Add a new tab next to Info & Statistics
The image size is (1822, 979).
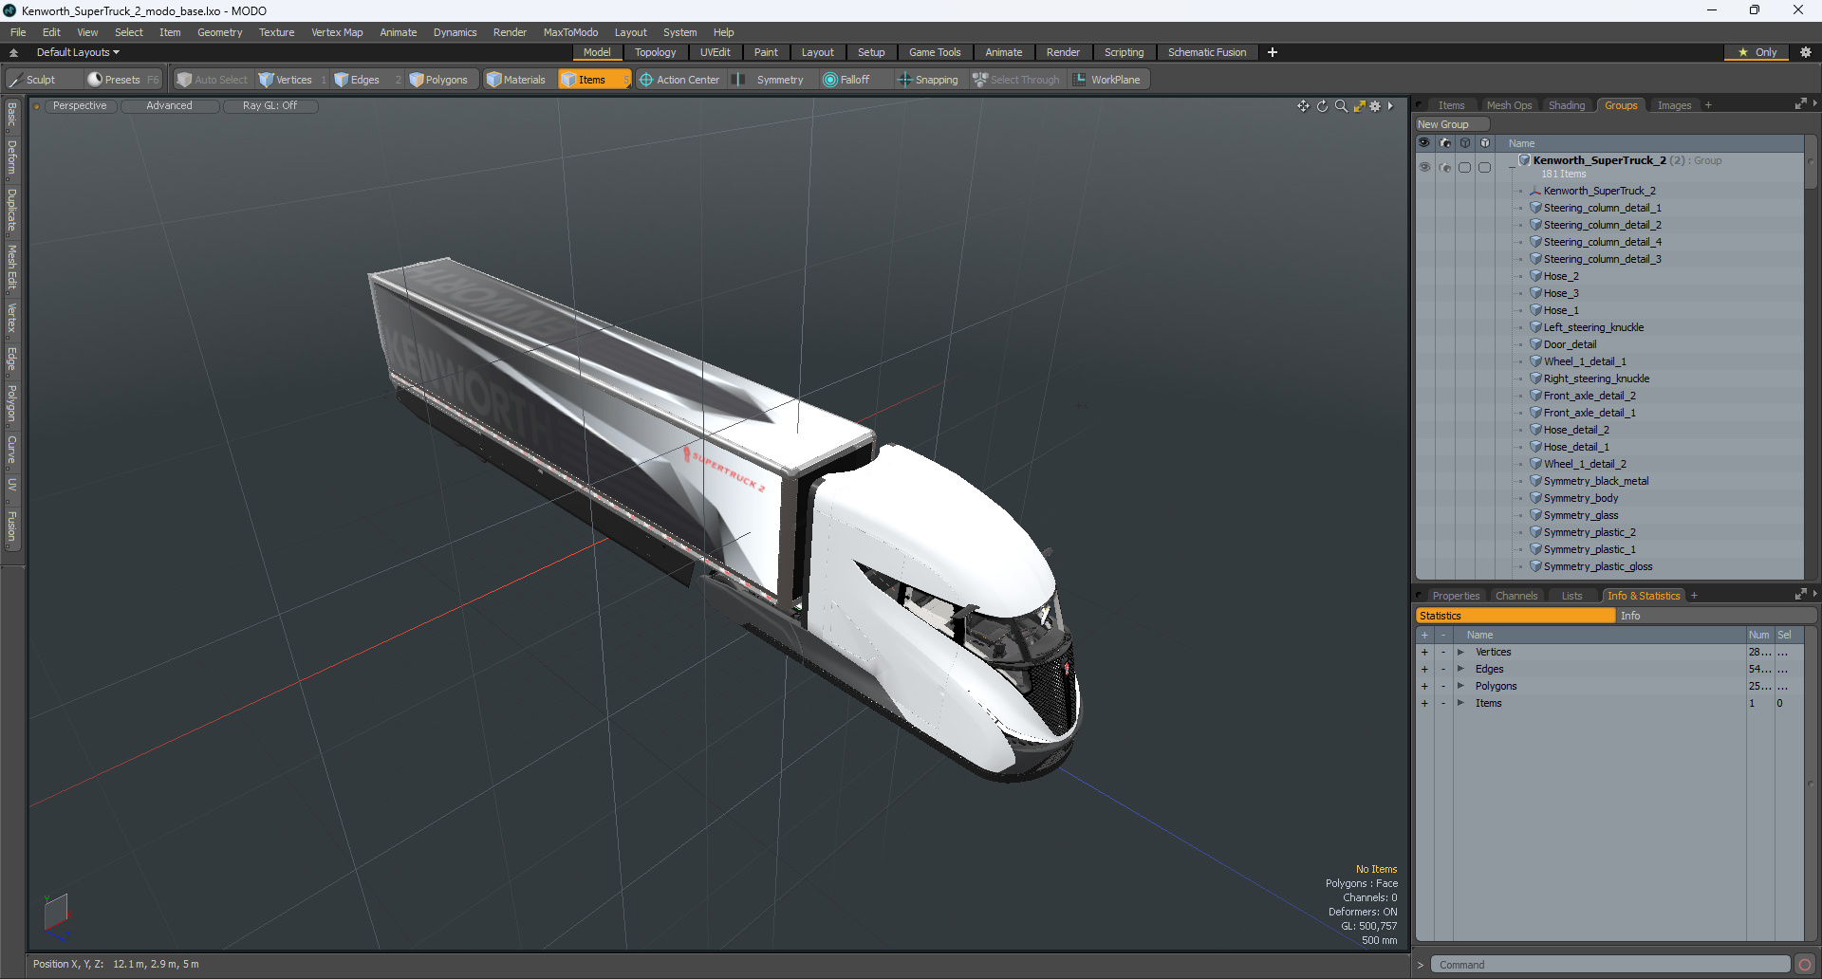tap(1694, 596)
